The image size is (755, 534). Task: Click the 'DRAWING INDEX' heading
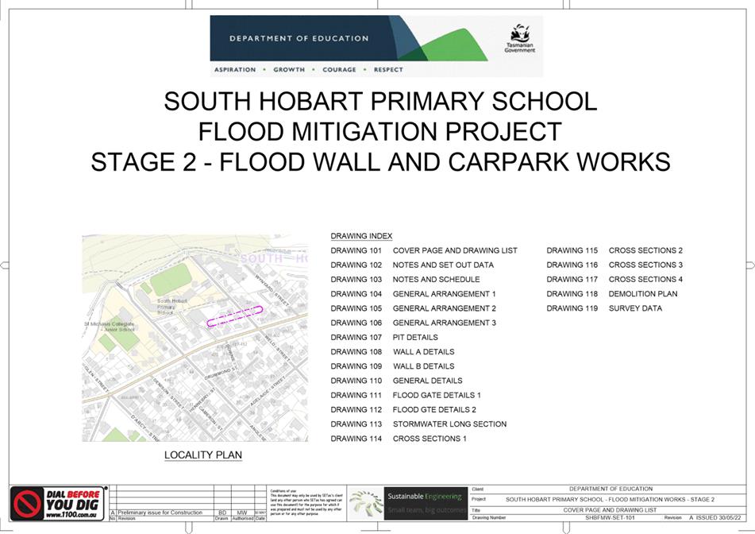click(x=361, y=236)
